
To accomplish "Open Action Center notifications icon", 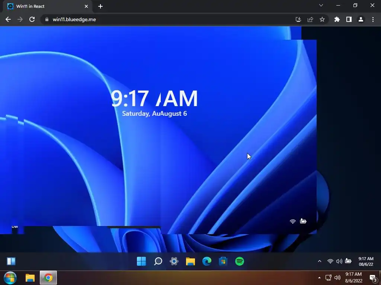I will tap(373, 278).
